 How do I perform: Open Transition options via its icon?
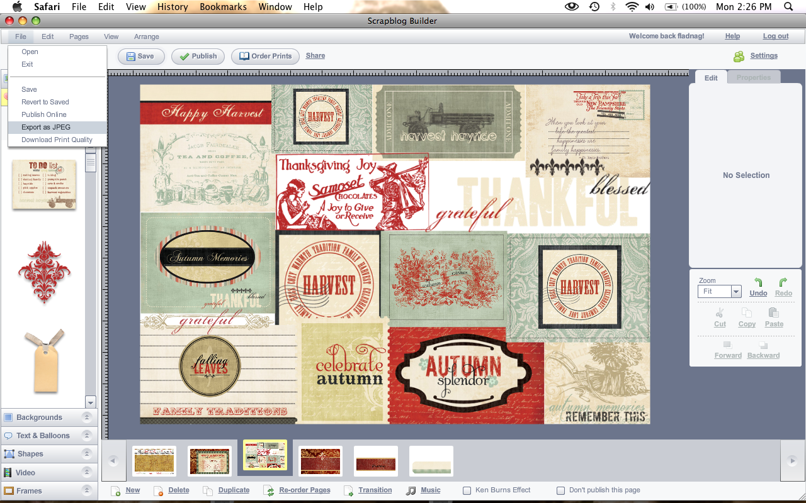coord(348,490)
